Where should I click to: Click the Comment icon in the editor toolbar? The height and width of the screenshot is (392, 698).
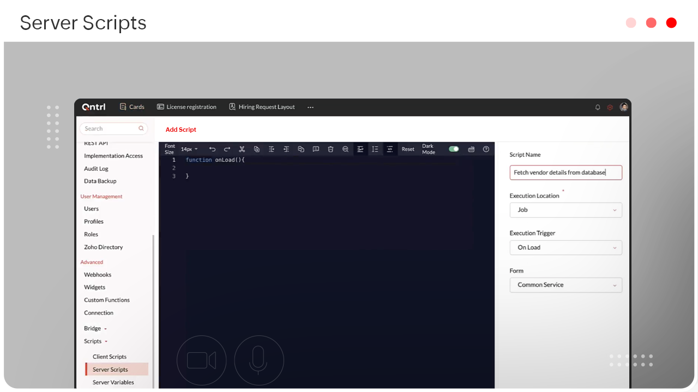point(316,149)
